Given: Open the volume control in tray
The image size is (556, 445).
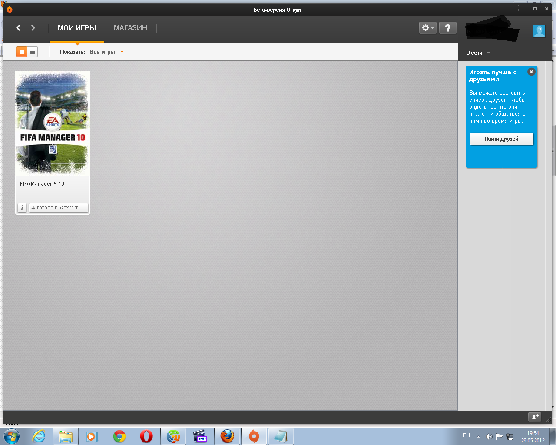Looking at the screenshot, I should point(489,437).
